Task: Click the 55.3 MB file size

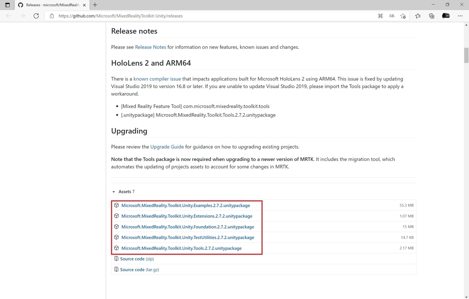Action: (406, 205)
